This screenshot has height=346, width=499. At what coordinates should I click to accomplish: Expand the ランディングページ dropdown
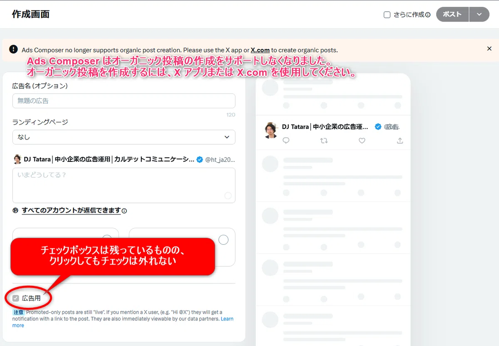click(x=124, y=137)
